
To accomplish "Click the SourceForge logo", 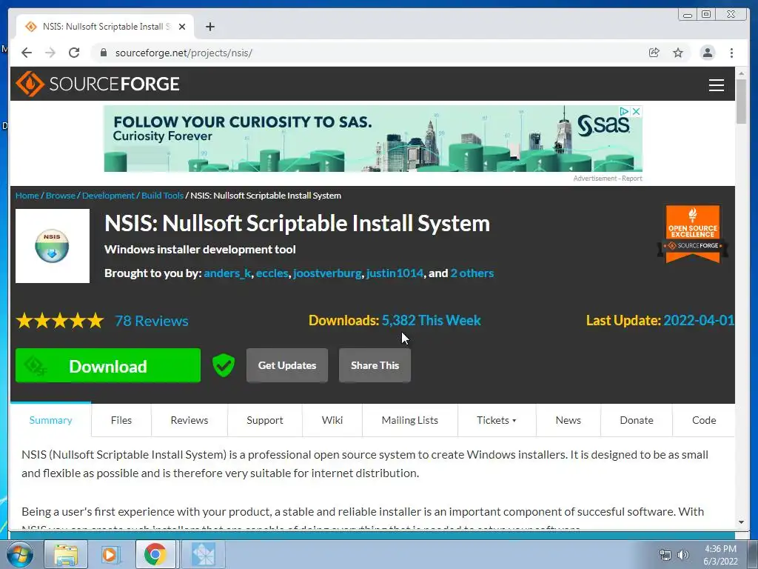I will tap(98, 84).
